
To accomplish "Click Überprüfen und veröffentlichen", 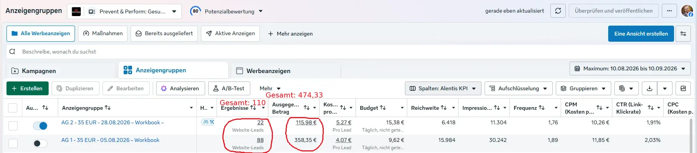I will point(614,11).
